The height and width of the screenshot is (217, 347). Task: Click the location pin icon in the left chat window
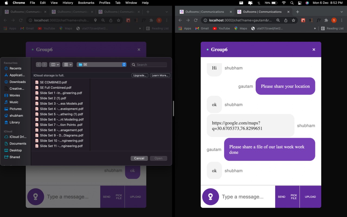pos(36,197)
